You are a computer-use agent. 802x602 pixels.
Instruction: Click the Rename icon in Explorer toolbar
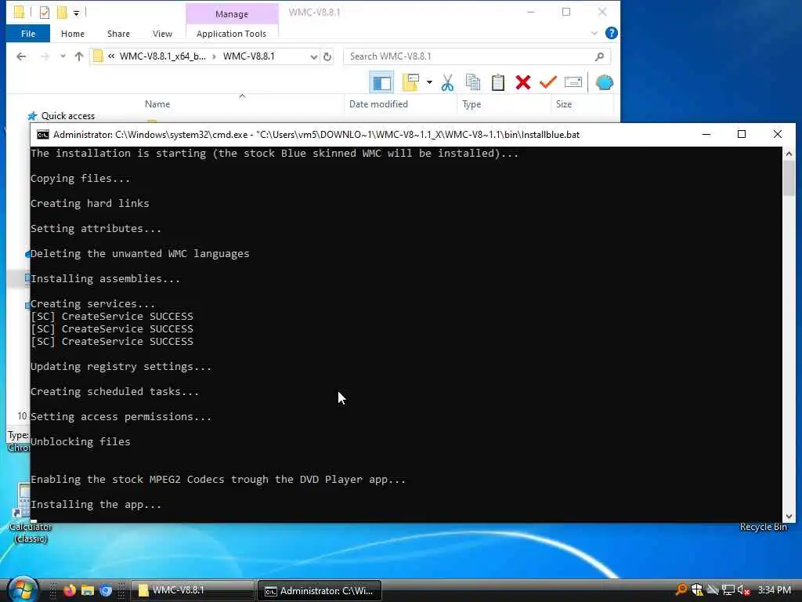(x=573, y=82)
